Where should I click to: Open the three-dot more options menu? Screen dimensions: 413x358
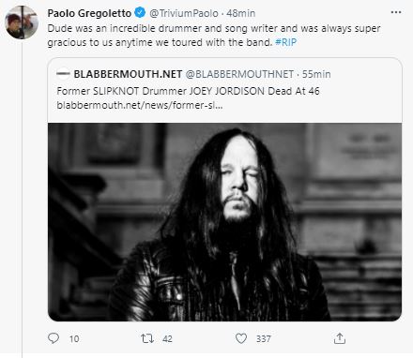click(x=396, y=12)
